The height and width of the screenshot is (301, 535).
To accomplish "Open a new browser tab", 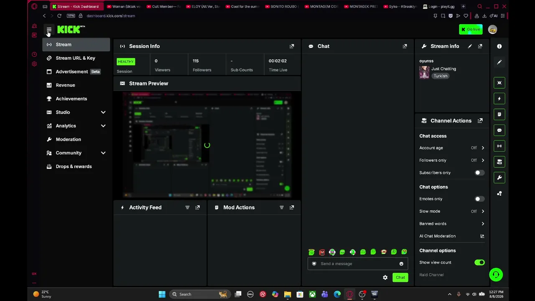I will coord(463,7).
